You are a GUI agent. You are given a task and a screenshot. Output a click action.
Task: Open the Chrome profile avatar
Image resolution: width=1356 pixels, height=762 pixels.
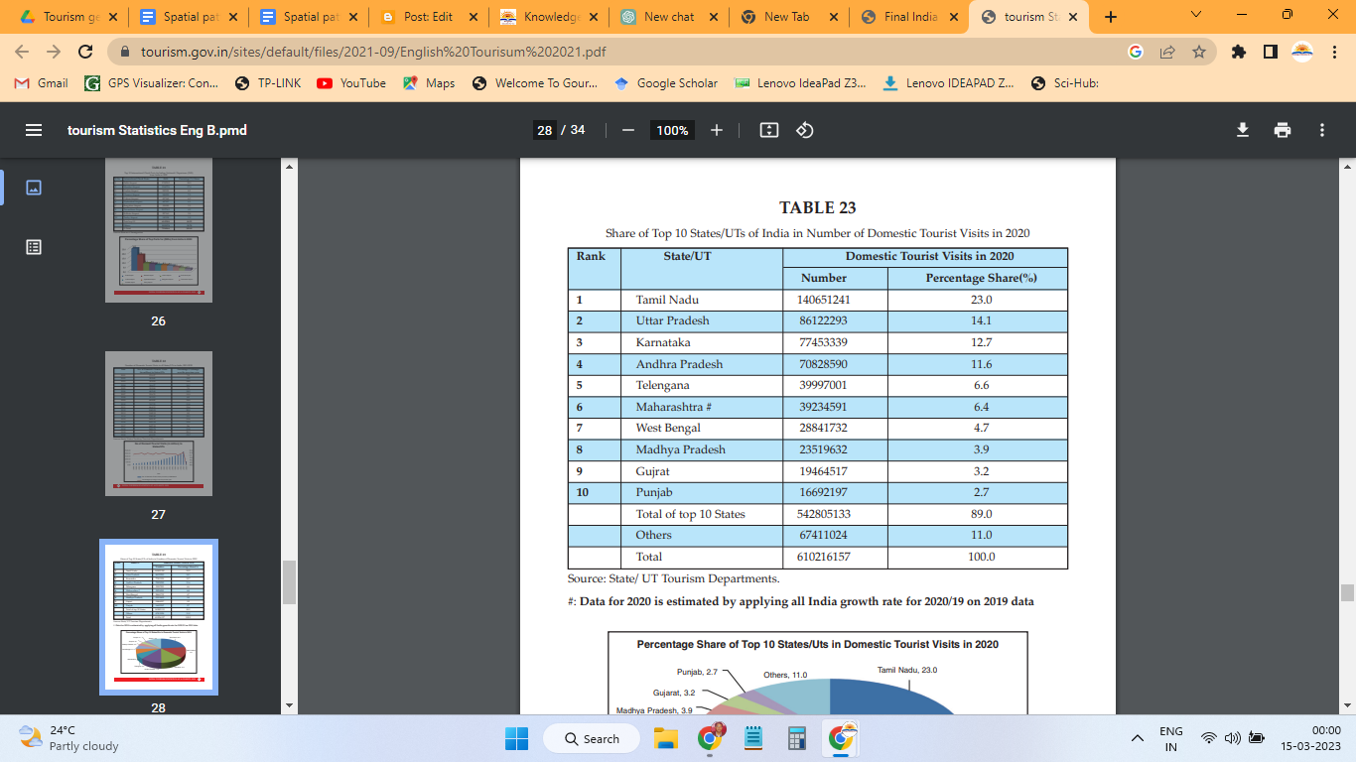point(1301,52)
